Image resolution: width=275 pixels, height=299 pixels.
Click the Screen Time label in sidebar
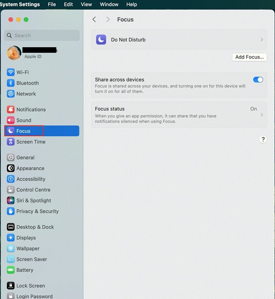(31, 142)
